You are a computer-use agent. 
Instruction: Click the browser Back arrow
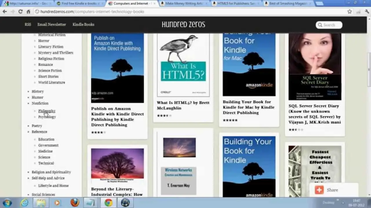click(5, 12)
